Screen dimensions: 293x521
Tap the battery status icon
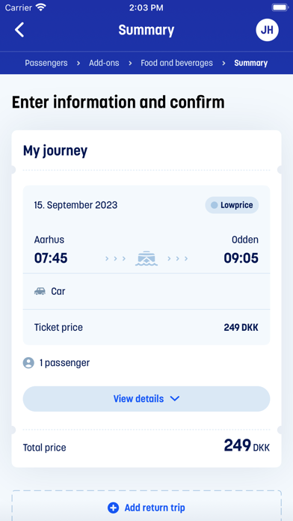click(x=280, y=7)
